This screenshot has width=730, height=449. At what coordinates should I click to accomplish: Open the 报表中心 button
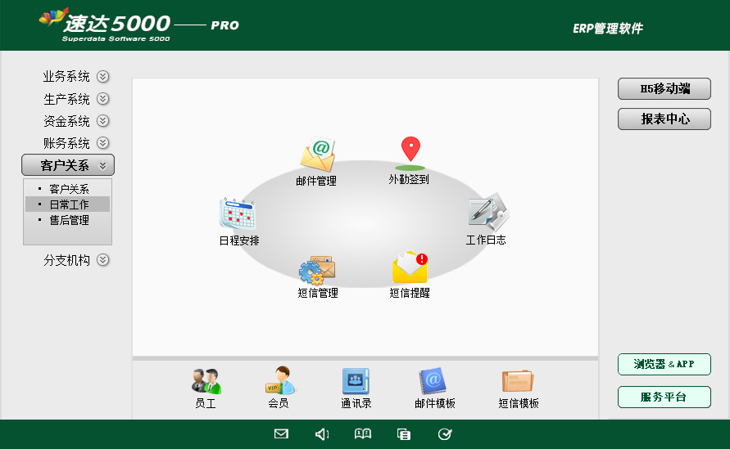(664, 119)
